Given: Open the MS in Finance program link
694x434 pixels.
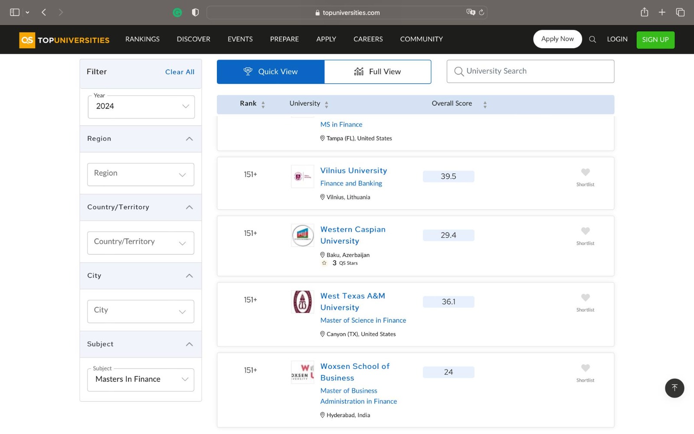Looking at the screenshot, I should click(341, 125).
